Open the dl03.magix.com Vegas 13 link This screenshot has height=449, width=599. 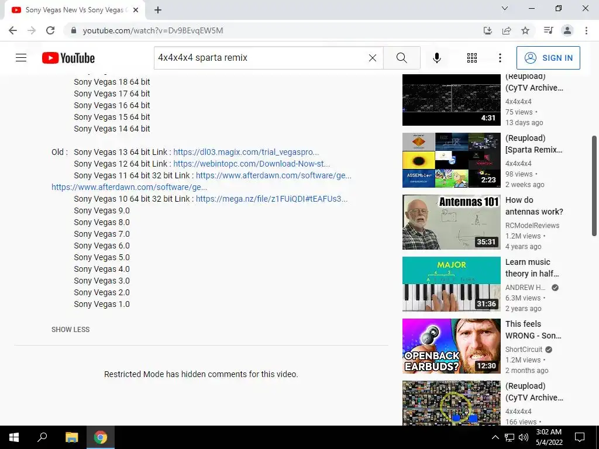point(246,152)
